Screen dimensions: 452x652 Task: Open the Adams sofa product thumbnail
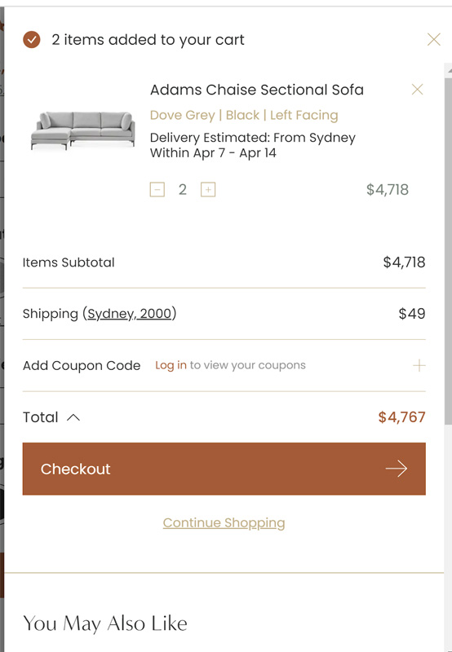[83, 130]
